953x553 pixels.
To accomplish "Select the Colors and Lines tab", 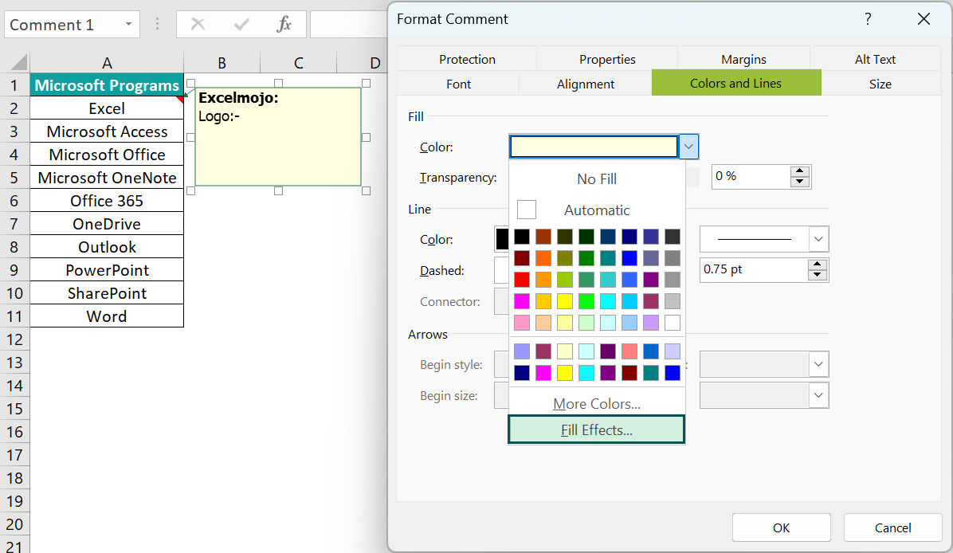I will pos(736,83).
